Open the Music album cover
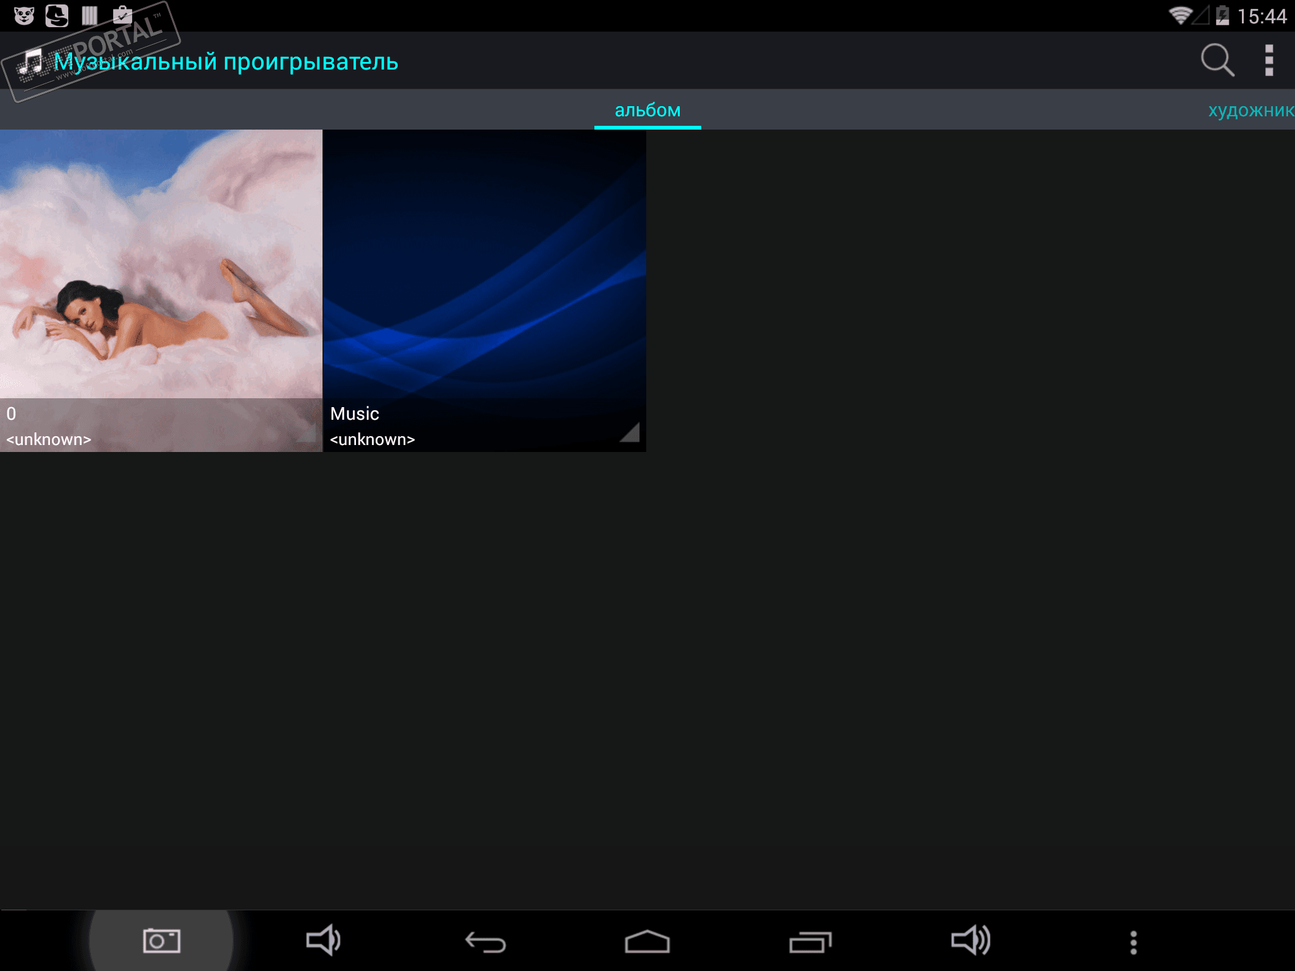 (x=484, y=266)
